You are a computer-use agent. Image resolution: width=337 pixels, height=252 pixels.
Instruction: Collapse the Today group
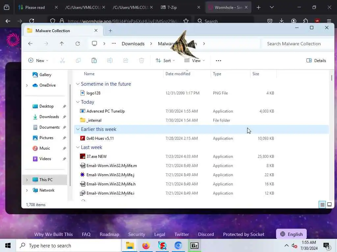78,102
